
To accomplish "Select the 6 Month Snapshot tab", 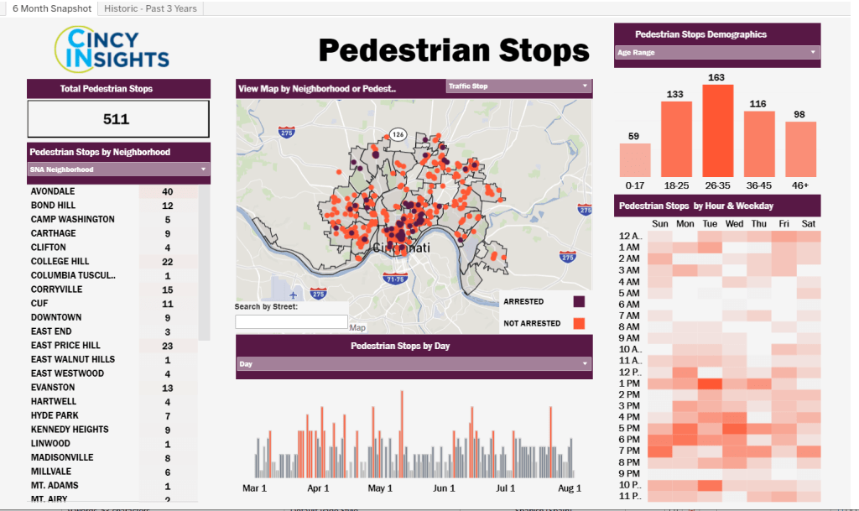I will (x=51, y=8).
